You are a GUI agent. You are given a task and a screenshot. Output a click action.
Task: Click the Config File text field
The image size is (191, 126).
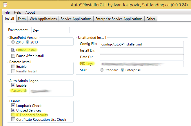coord(142,44)
